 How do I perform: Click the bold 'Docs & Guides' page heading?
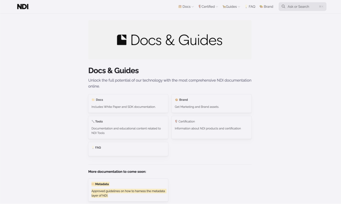[x=113, y=71]
